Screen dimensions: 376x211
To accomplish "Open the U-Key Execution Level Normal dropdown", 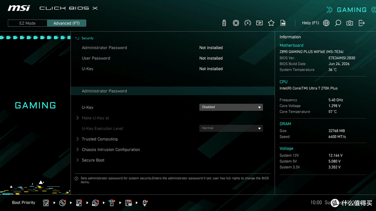I will (231, 128).
